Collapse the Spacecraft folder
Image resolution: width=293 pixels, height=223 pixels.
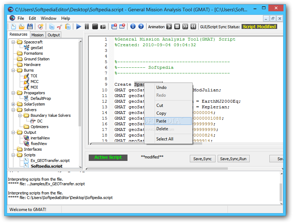pos(13,42)
